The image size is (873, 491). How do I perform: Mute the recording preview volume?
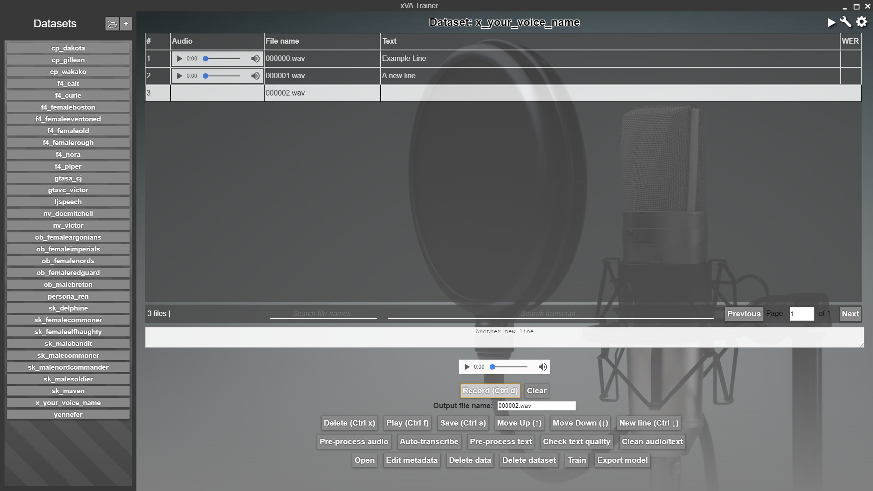click(542, 367)
